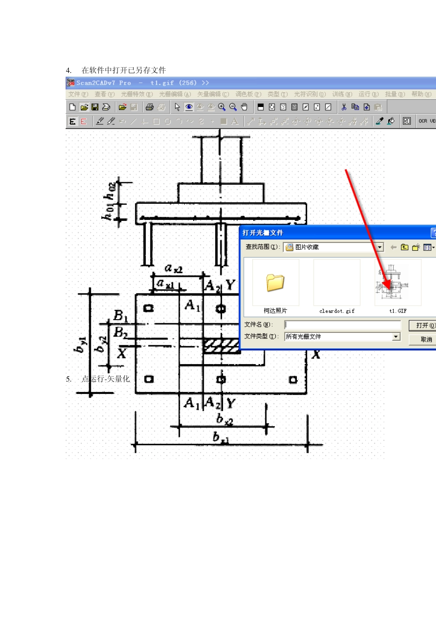436x617 pixels.
Task: Click the 打开 button in dialog
Action: click(x=422, y=325)
